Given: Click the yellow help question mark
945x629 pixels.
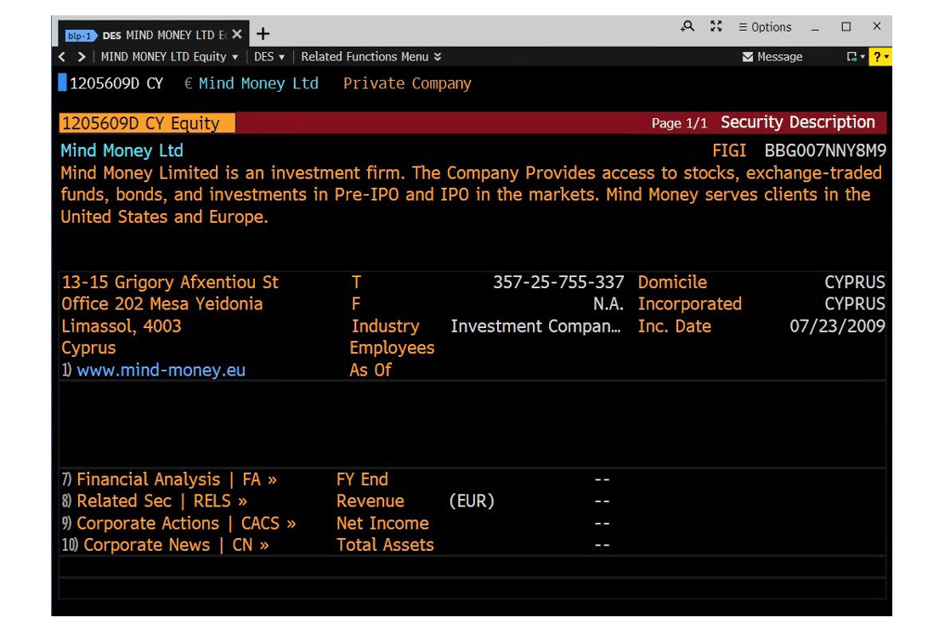Looking at the screenshot, I should pyautogui.click(x=880, y=57).
